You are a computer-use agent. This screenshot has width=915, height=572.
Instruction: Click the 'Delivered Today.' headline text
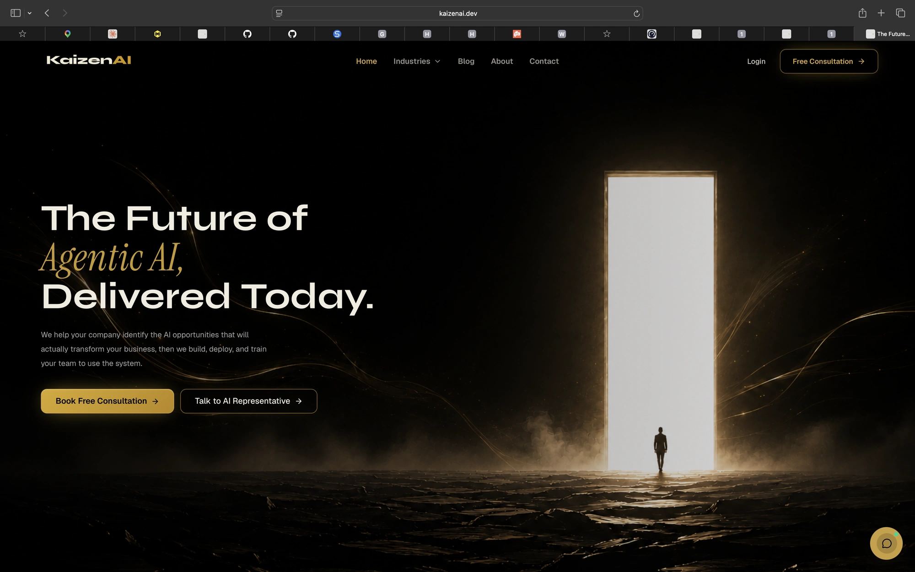pos(207,297)
